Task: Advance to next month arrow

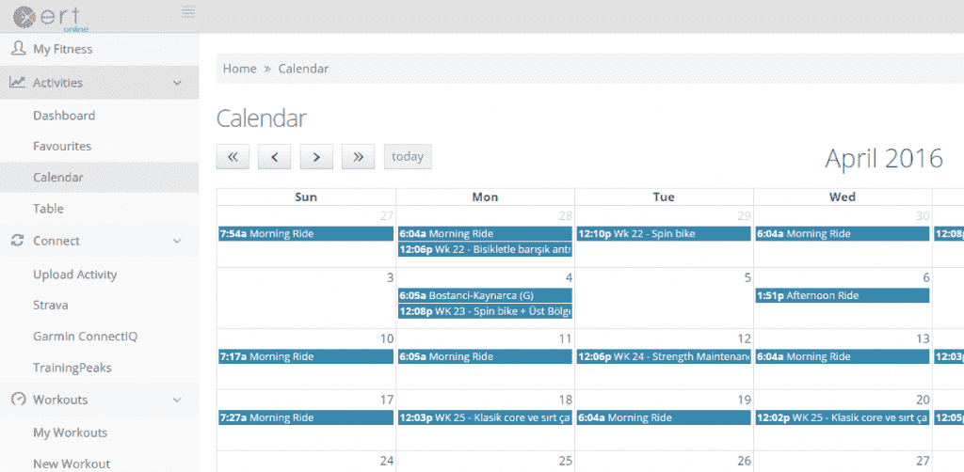Action: (316, 157)
